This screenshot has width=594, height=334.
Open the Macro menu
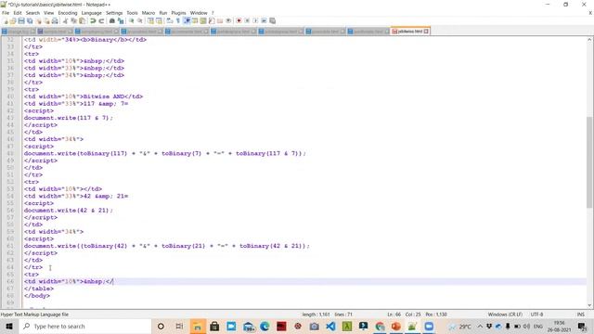click(x=148, y=13)
